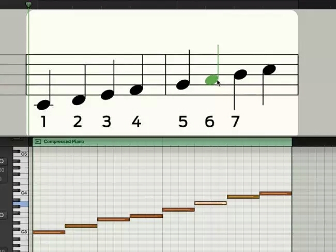Click the C3 key on the piano keyboard
336x252 pixels.
(x=21, y=232)
